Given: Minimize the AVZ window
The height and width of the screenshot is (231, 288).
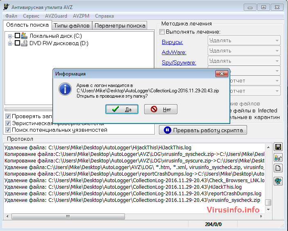Looking at the screenshot, I should tap(250, 7).
